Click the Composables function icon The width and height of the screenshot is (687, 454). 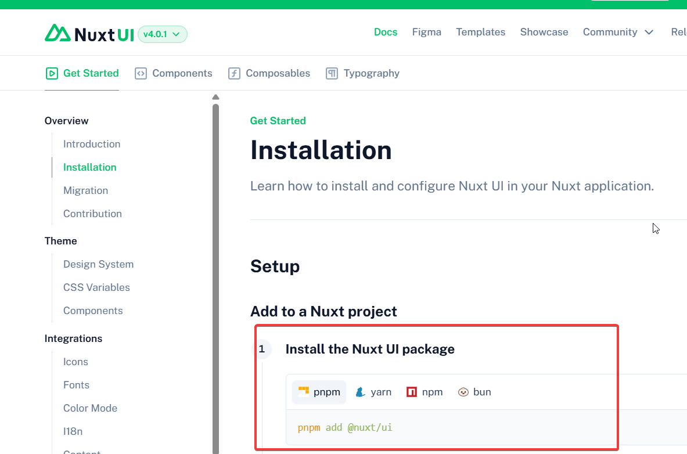(x=233, y=73)
